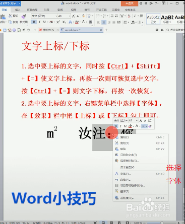Click the clear formatting icon
Screen dimensions: 185x224
[x=83, y=16]
